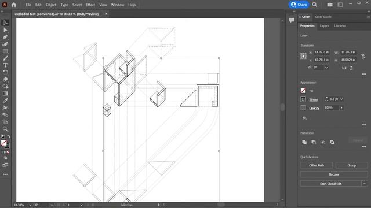Open the Effect menu
Screen dimensions: 371x208
coord(90,5)
